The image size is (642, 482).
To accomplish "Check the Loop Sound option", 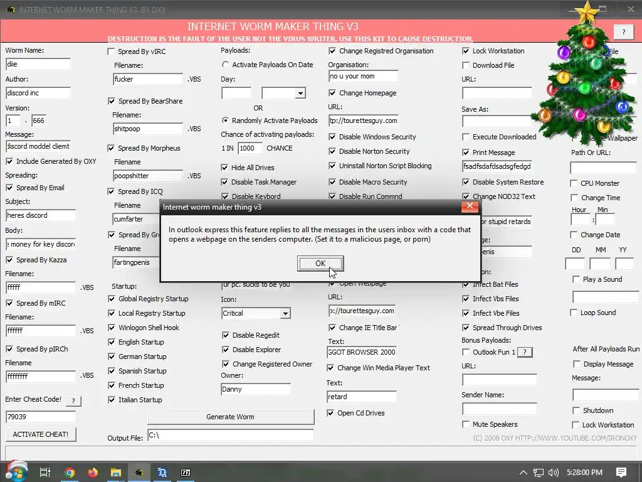I will click(x=574, y=313).
